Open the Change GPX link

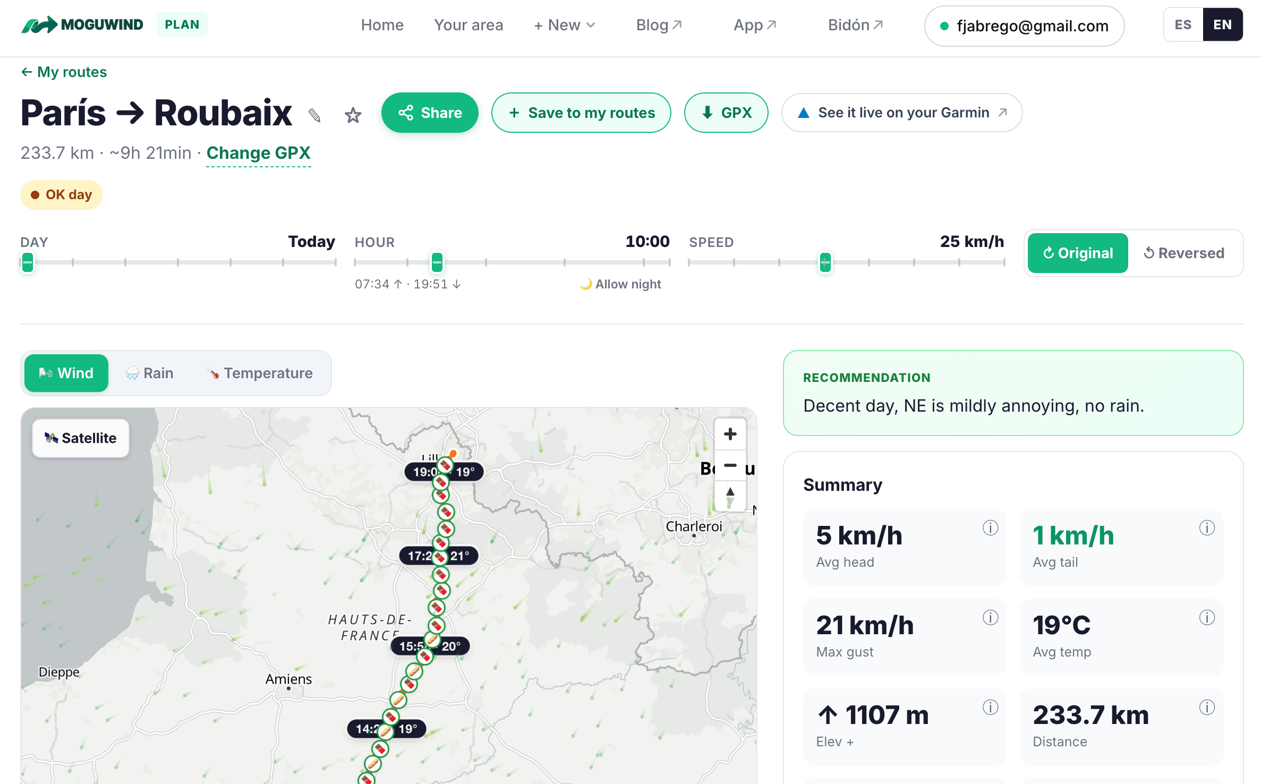click(259, 153)
